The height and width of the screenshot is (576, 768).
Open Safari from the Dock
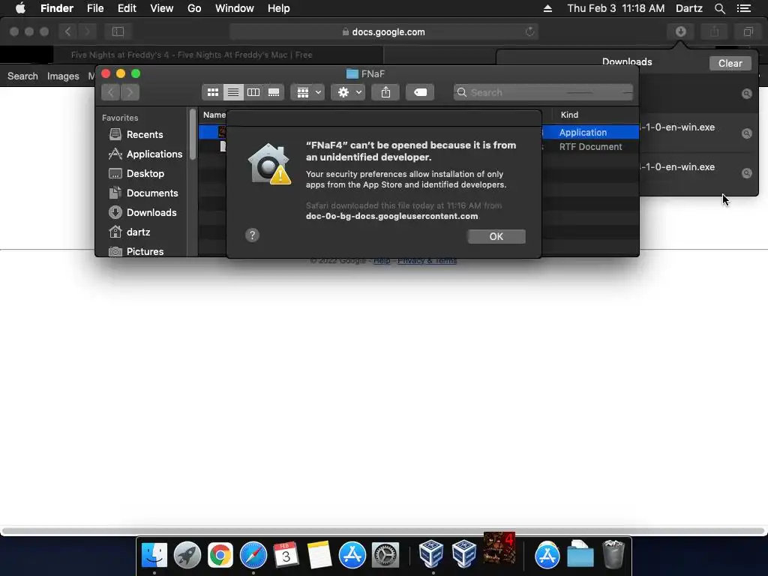pyautogui.click(x=253, y=555)
